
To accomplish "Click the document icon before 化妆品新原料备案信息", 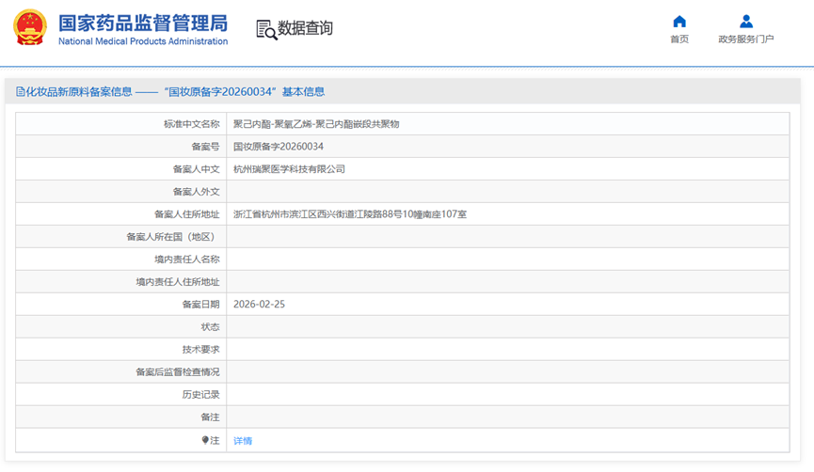I will pyautogui.click(x=20, y=92).
